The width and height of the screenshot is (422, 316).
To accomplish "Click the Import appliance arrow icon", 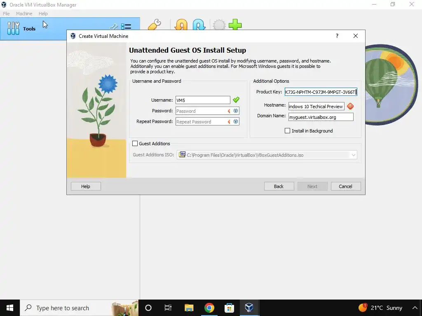I will [181, 25].
